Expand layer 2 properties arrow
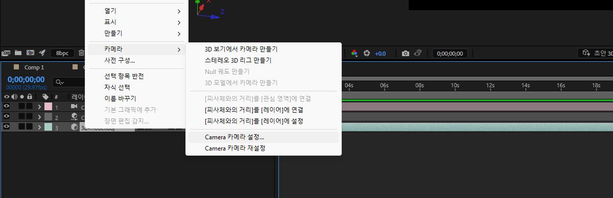The height and width of the screenshot is (198, 613). pos(39,117)
